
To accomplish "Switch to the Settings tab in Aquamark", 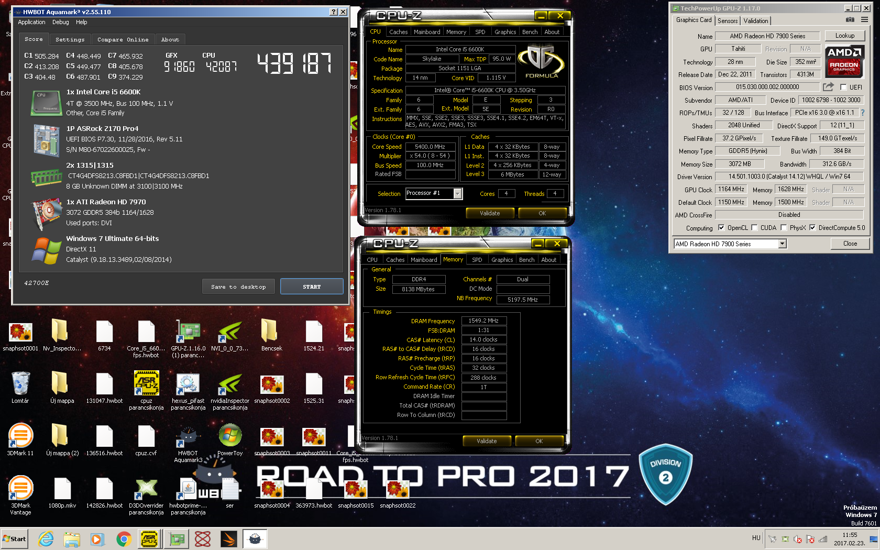I will (x=70, y=39).
